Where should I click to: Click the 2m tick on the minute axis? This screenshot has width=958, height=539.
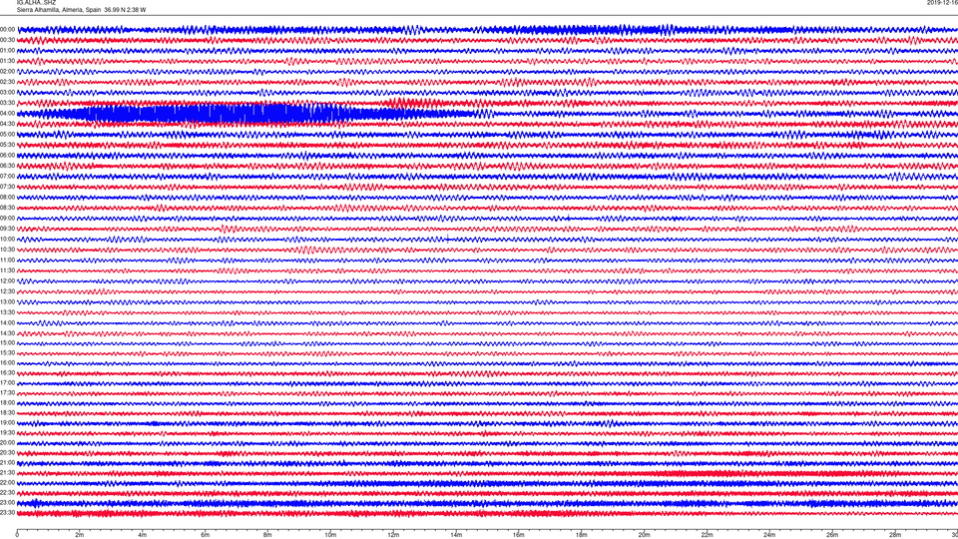80,535
